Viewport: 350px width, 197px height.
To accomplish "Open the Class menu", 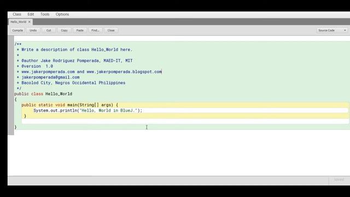I will coord(17,14).
